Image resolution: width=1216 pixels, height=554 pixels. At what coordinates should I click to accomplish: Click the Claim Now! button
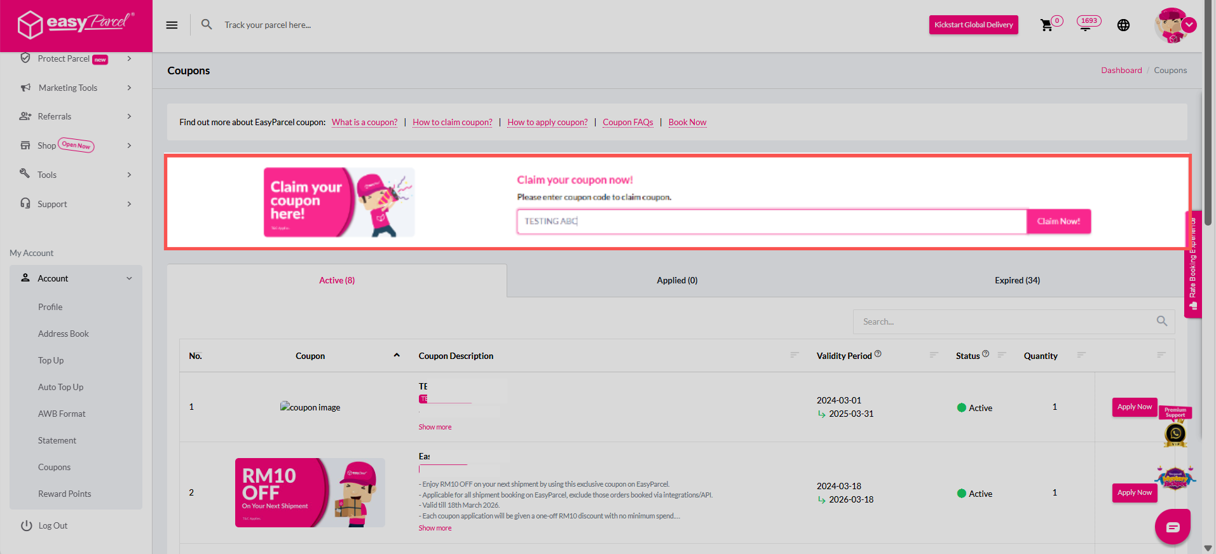tap(1058, 221)
